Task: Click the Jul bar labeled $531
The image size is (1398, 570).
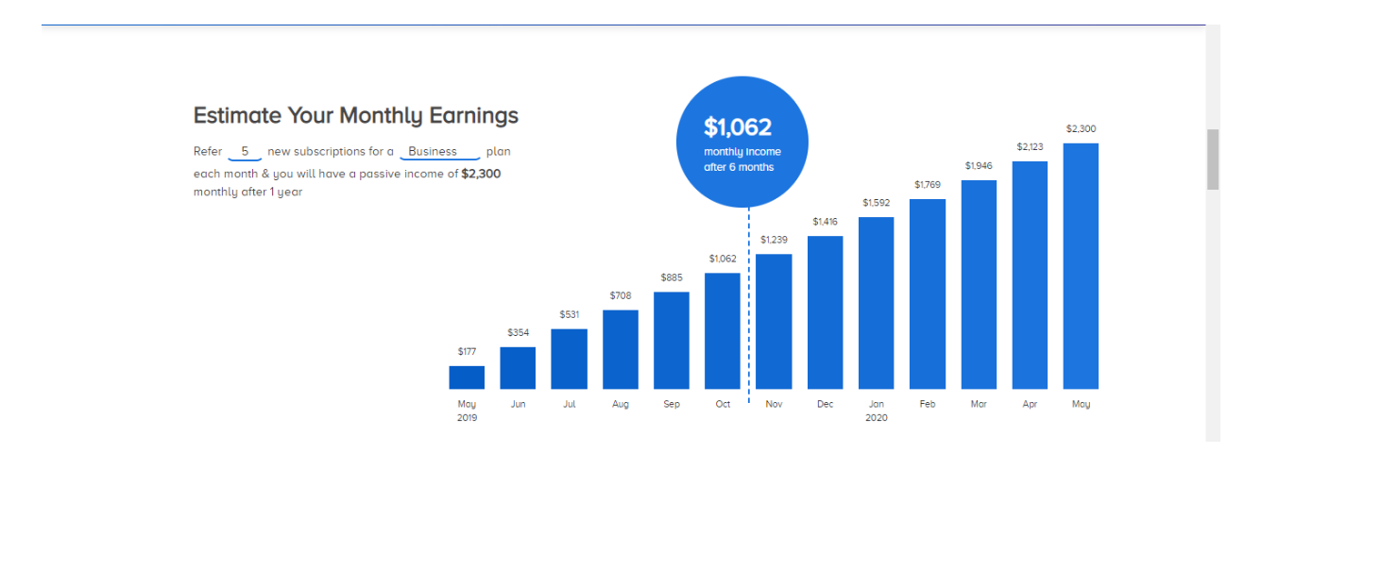Action: click(x=569, y=359)
